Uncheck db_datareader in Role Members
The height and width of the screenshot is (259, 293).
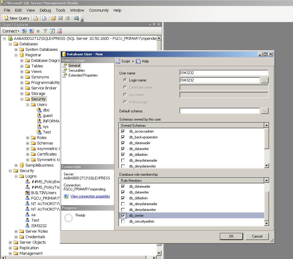[123, 186]
